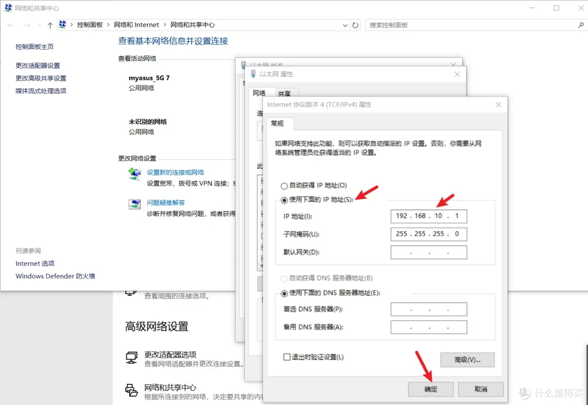Close the 以太网 属性 window
This screenshot has width=588, height=405.
(x=457, y=74)
